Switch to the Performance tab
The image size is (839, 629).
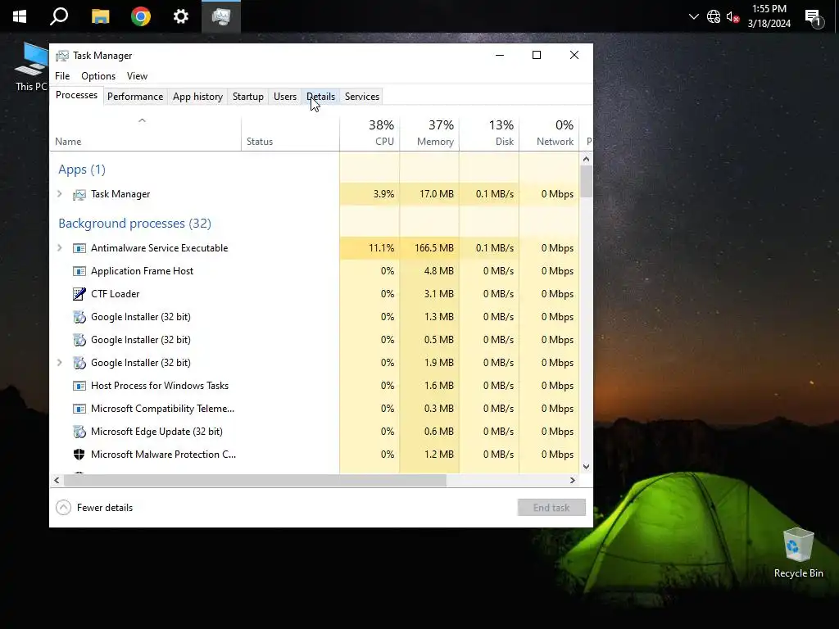coord(135,97)
